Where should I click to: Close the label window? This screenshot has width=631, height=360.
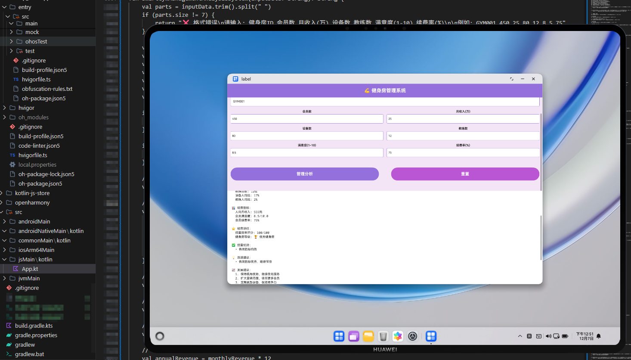point(533,79)
